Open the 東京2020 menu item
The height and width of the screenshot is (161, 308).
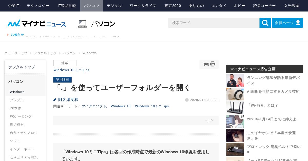pyautogui.click(x=173, y=6)
